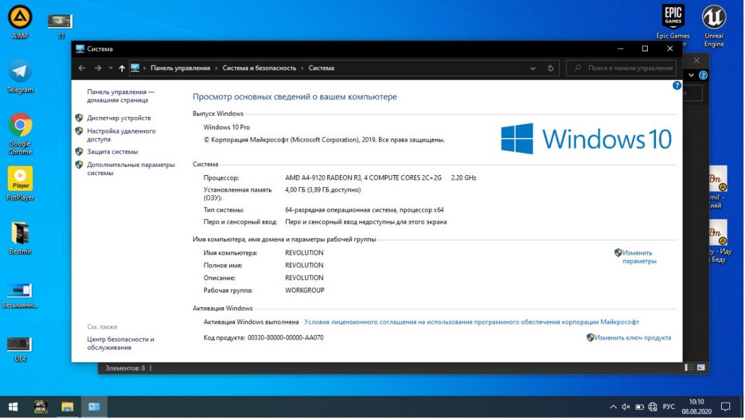
Task: Open the Telegram desktop shortcut
Action: 20,76
